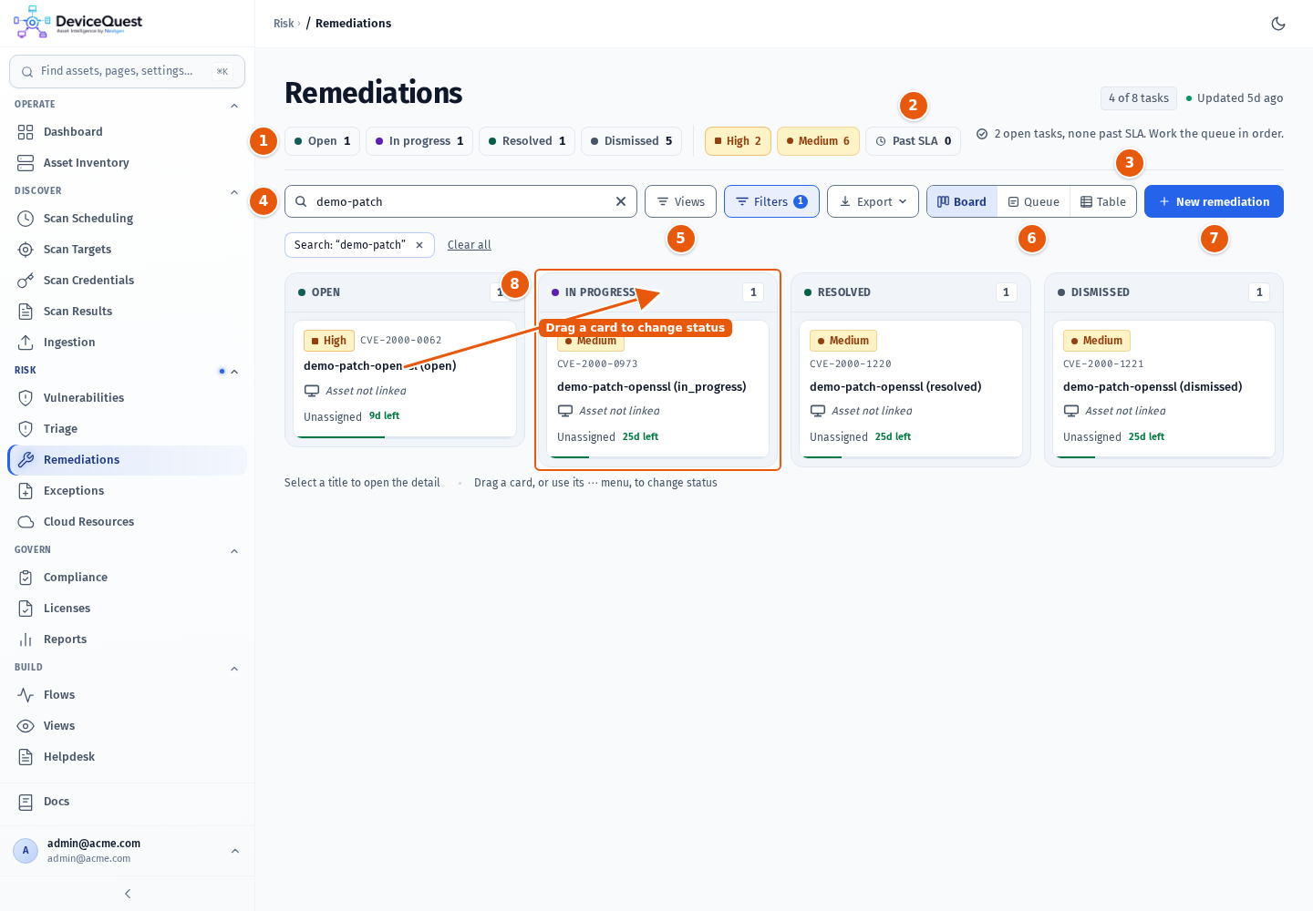This screenshot has width=1313, height=911.
Task: Go to Scan Scheduling clock icon
Action: click(x=26, y=219)
